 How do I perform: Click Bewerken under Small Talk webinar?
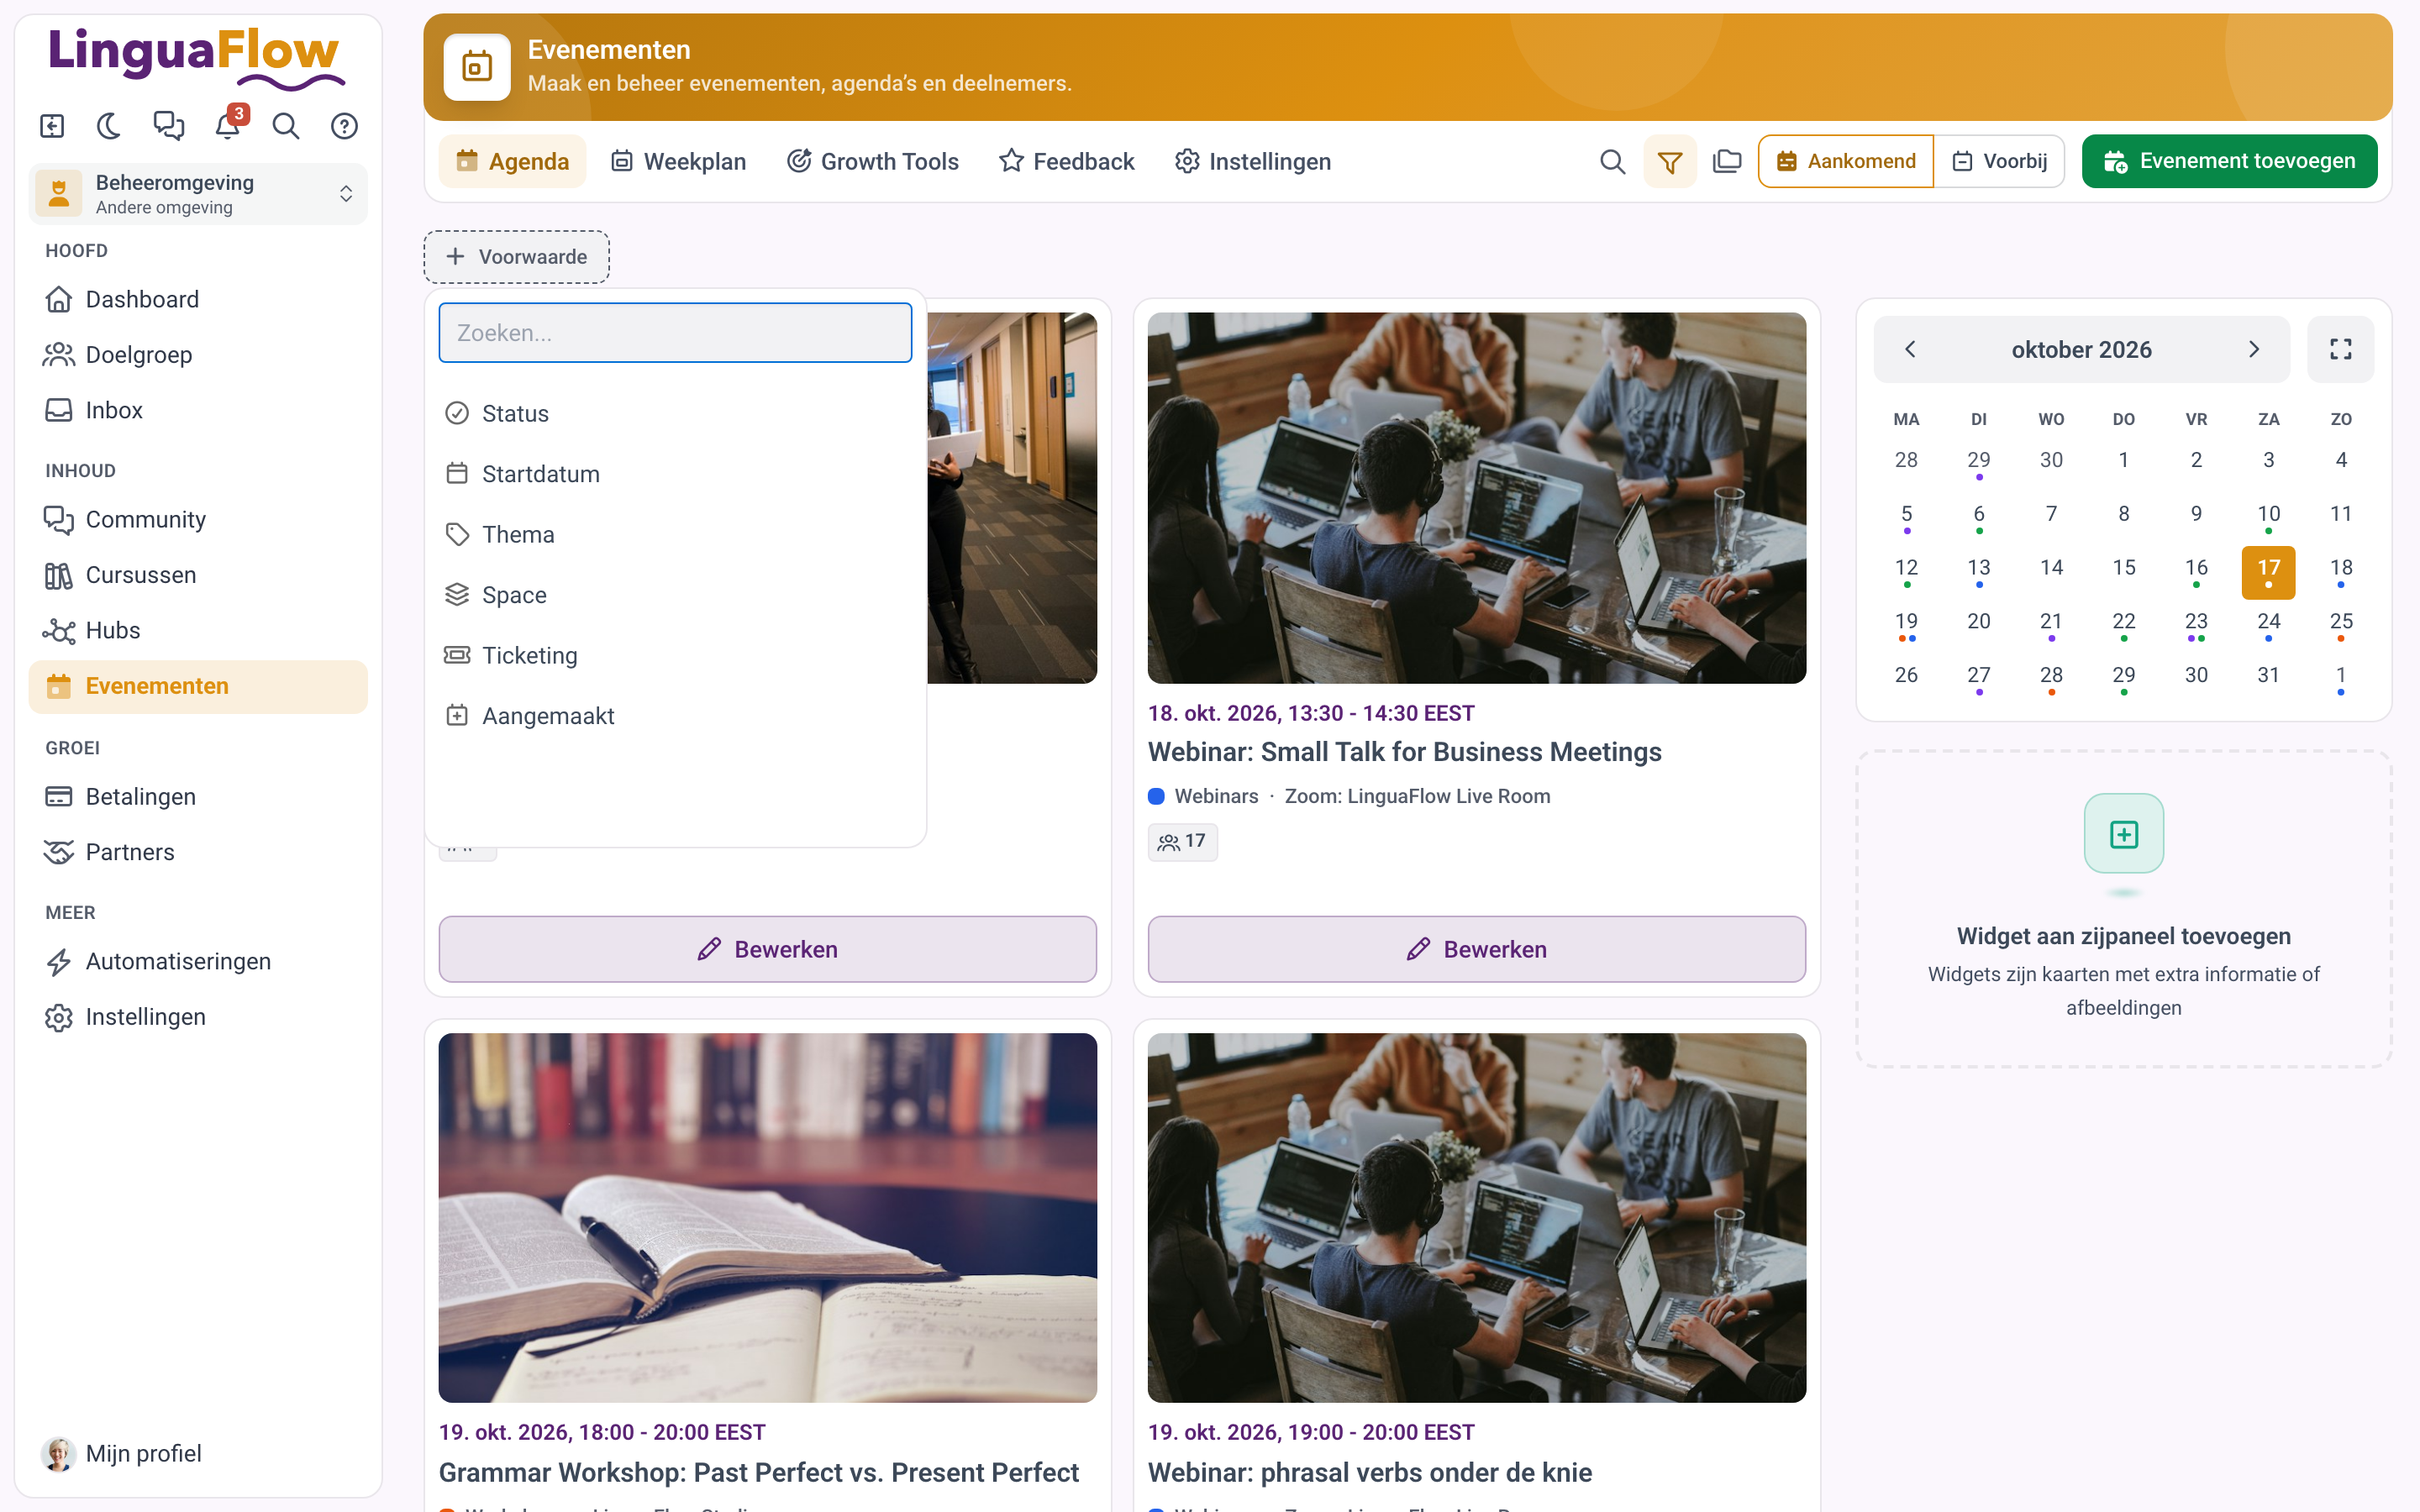(x=1476, y=949)
